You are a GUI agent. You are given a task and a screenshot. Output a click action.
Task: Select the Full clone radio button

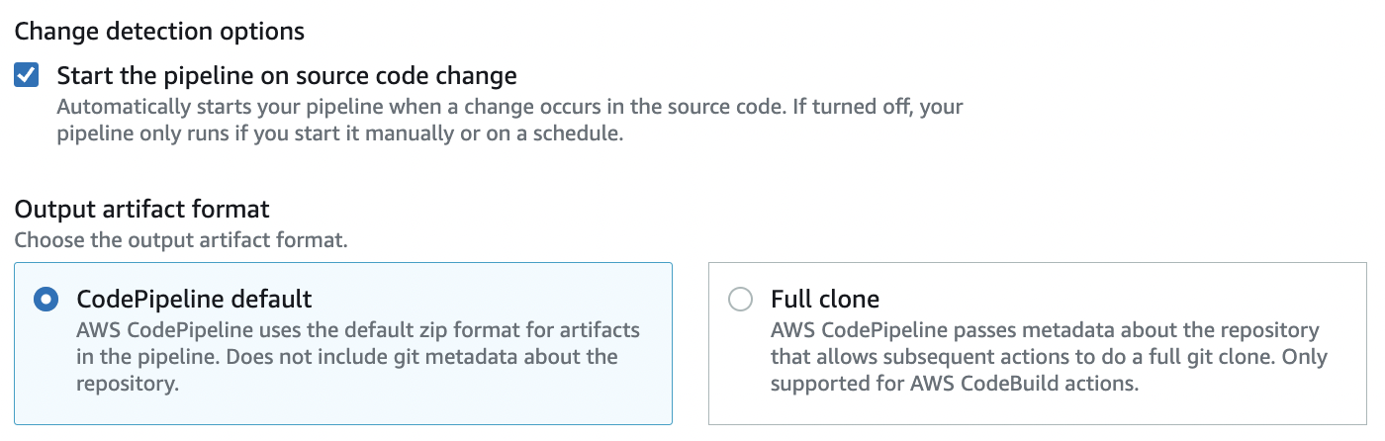(740, 300)
